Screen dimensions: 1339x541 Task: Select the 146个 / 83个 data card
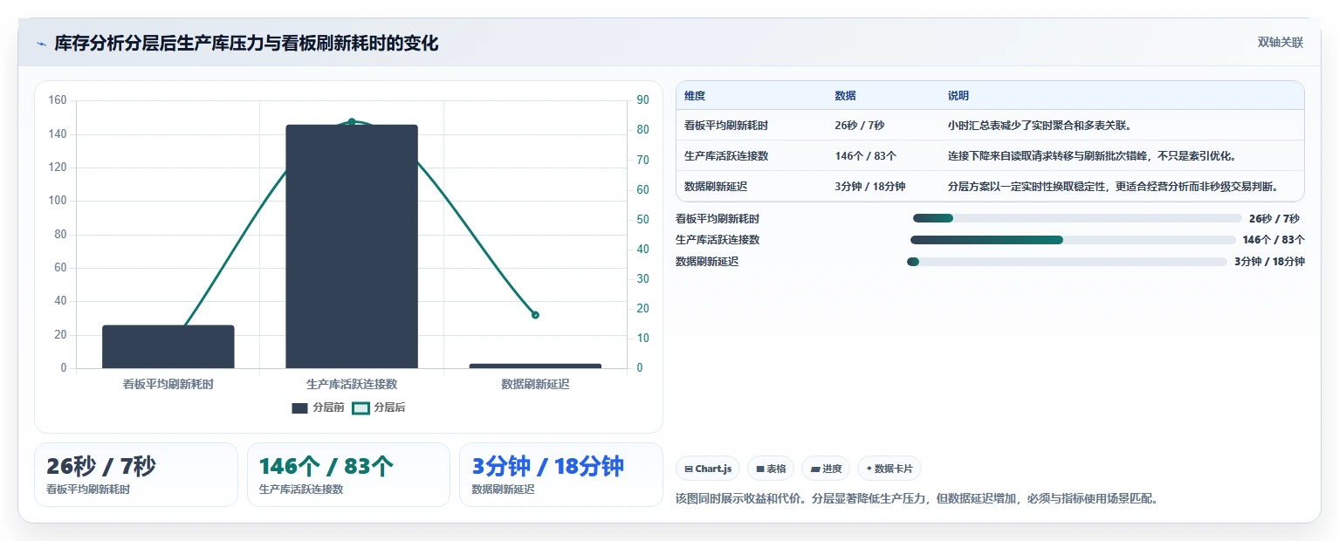pos(349,475)
